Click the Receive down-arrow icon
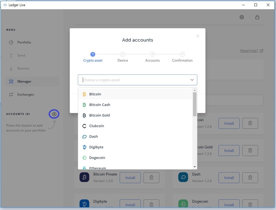The height and width of the screenshot is (210, 276). (11, 68)
